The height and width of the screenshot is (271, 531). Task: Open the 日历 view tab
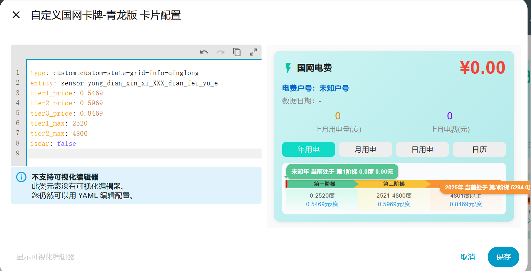[x=479, y=149]
